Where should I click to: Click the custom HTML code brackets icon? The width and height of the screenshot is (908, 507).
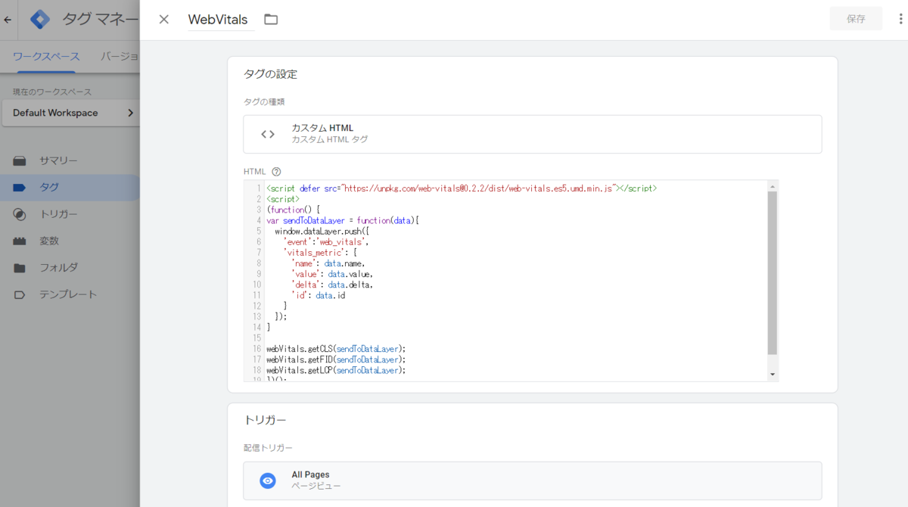point(268,134)
